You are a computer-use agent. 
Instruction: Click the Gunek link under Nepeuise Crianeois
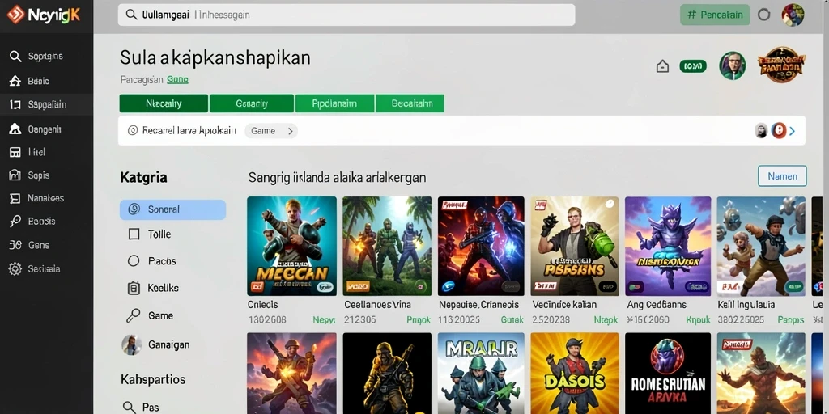[x=512, y=320]
